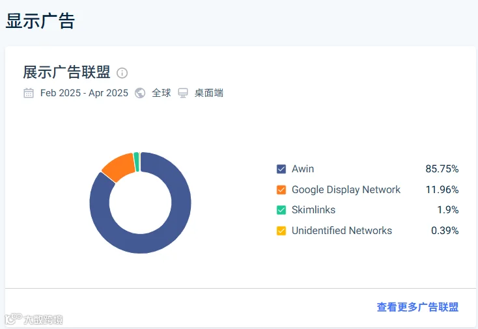Uncheck the Awin checkbox
This screenshot has width=478, height=329.
point(281,169)
